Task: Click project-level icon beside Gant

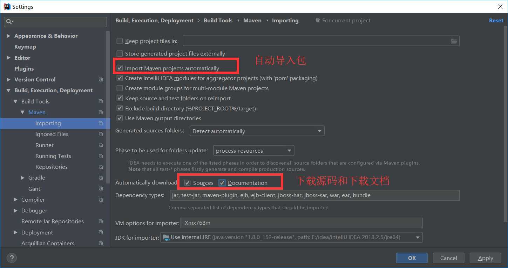Action: pos(101,189)
